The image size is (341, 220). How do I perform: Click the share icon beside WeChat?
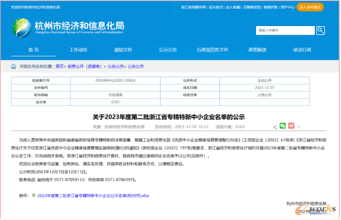point(275,127)
